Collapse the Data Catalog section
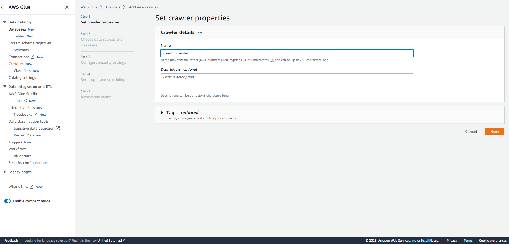Viewport: 509px width, 244px height. (5, 22)
